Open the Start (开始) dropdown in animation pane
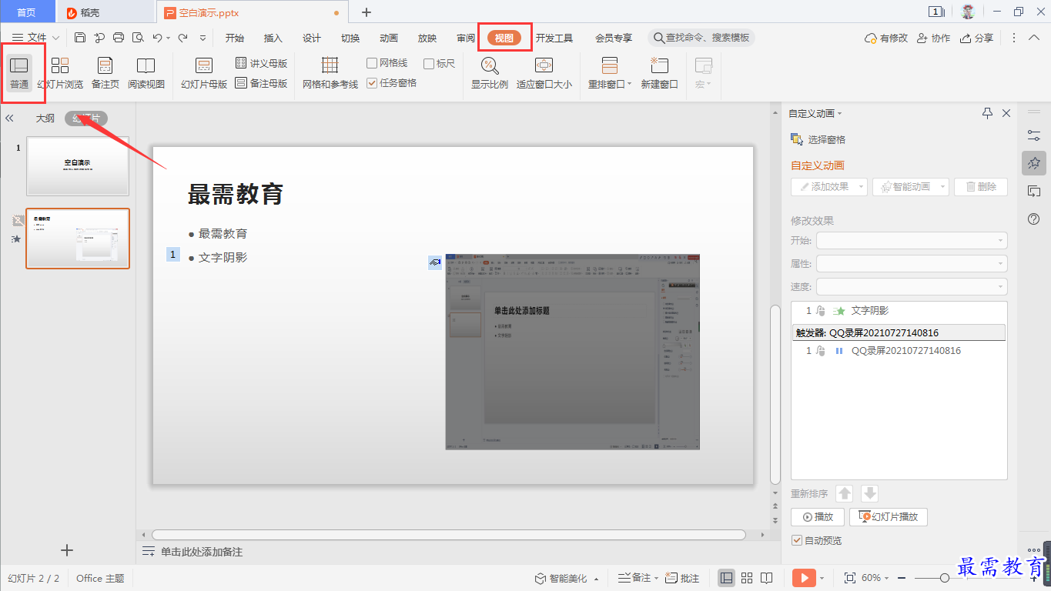Screen dimensions: 1051x591 coord(912,240)
